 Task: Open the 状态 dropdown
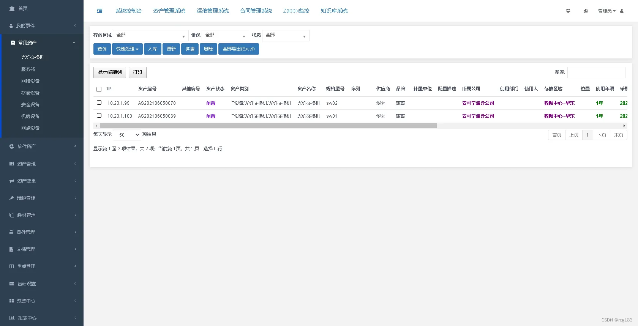[x=286, y=36]
